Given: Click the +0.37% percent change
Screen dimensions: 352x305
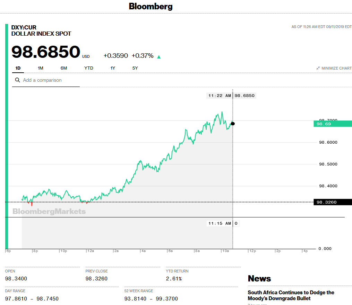Looking at the screenshot, I should (143, 56).
